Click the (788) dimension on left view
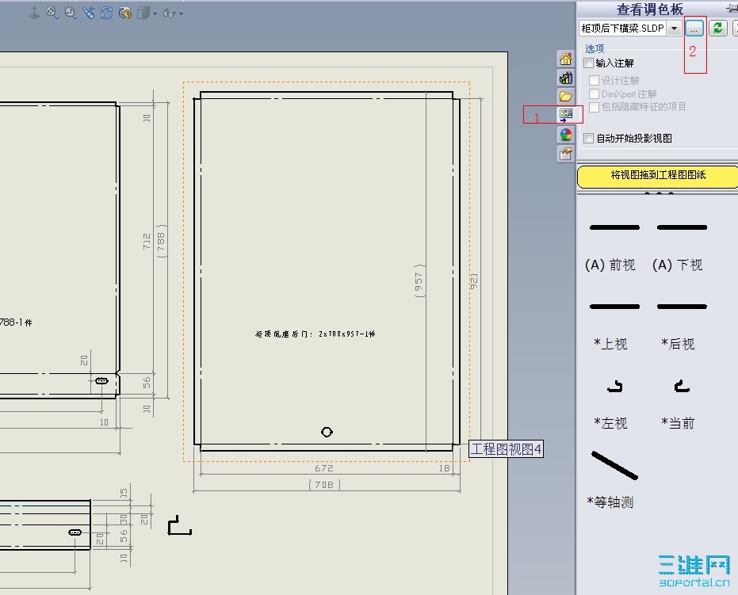Viewport: 738px width, 595px height. pos(161,242)
